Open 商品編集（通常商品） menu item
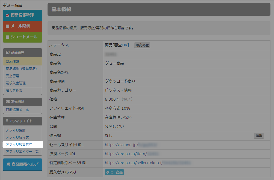274x180 pixels. coord(21,69)
